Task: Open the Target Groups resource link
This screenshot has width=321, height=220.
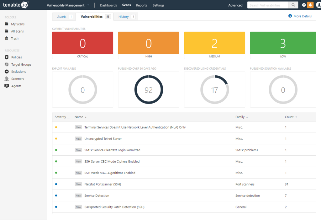Action: (x=21, y=64)
